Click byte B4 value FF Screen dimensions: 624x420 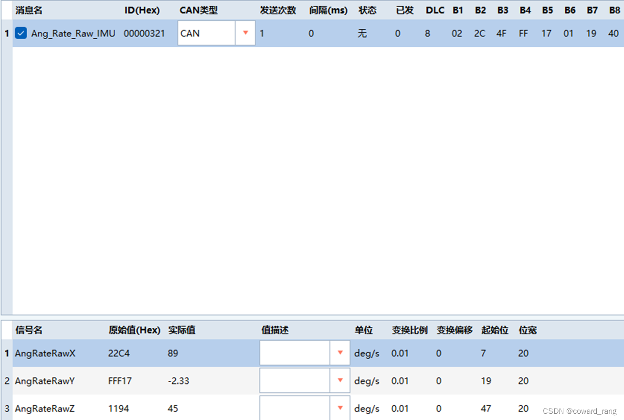click(524, 33)
